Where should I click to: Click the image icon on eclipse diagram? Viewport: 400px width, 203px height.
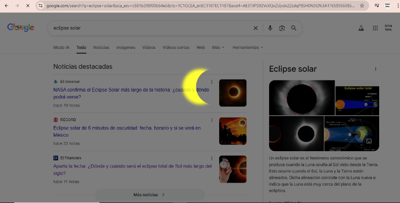pyautogui.click(x=368, y=141)
